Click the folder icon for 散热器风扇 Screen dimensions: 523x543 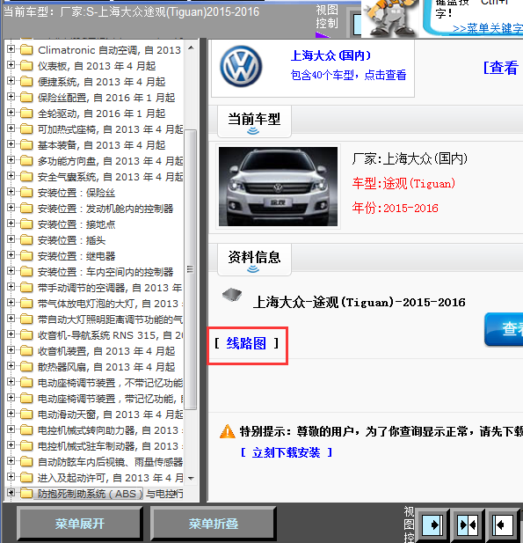pyautogui.click(x=26, y=367)
